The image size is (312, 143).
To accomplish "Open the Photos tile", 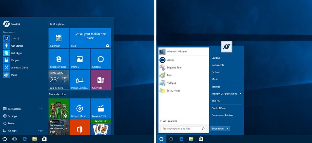I will click(x=80, y=59).
